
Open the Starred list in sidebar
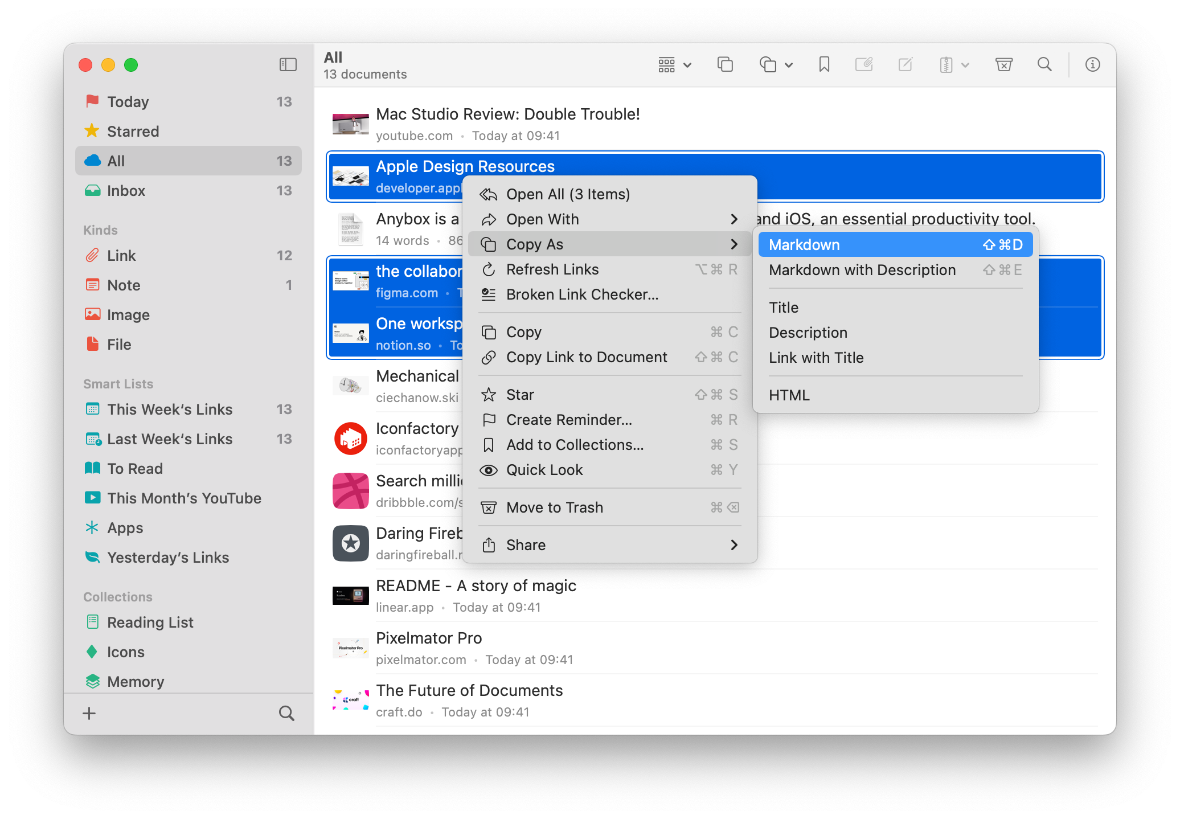[x=133, y=132]
